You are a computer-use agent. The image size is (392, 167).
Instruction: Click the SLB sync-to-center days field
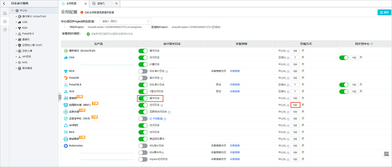click(x=354, y=91)
